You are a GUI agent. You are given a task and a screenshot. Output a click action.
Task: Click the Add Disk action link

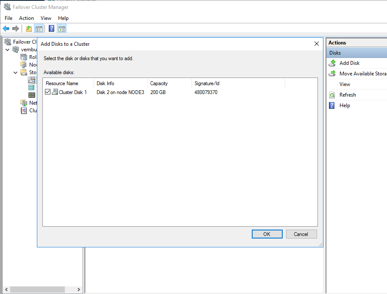[349, 63]
